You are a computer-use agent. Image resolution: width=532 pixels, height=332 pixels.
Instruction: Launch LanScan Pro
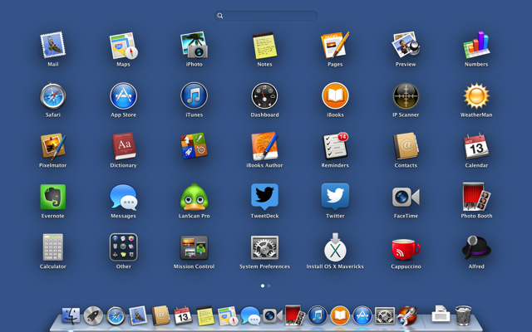click(x=194, y=197)
